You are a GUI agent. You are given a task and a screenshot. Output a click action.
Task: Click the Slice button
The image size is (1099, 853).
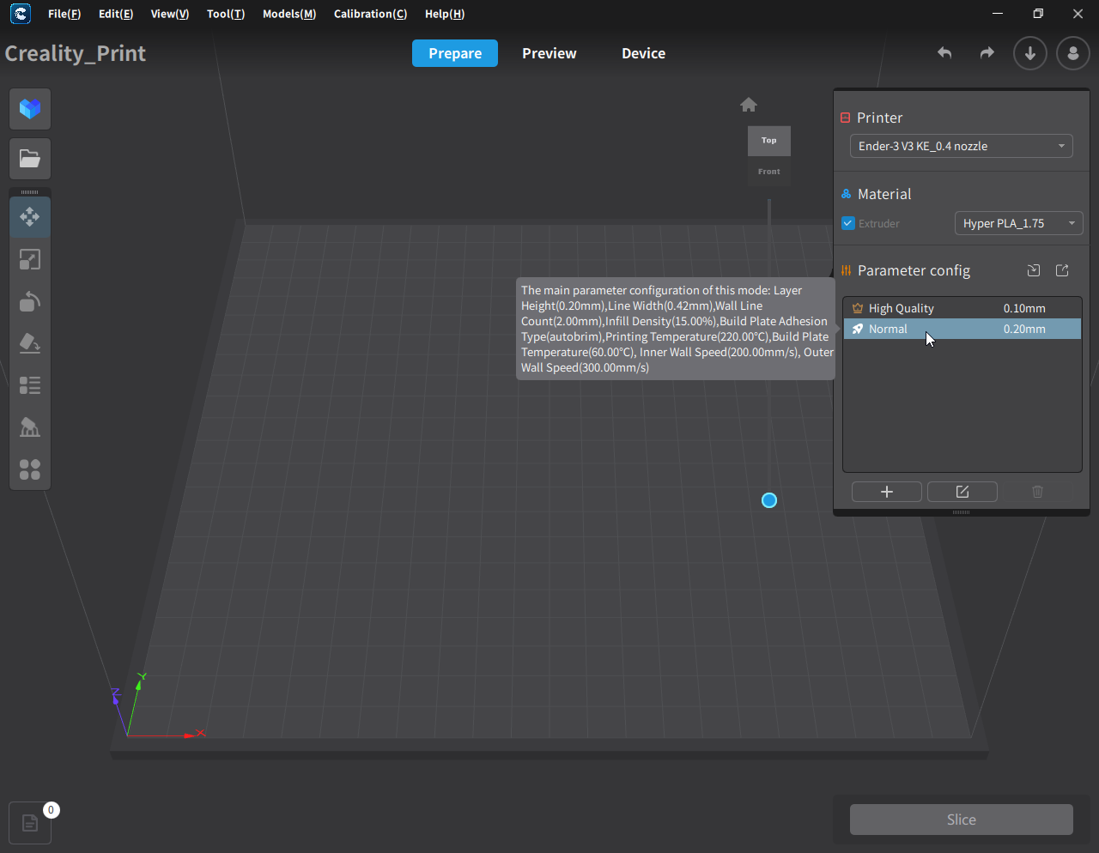click(962, 820)
